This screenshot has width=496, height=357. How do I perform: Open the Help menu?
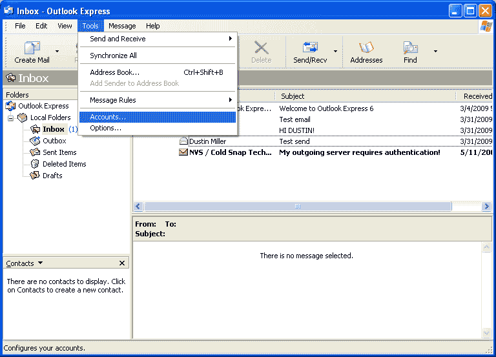(x=153, y=26)
